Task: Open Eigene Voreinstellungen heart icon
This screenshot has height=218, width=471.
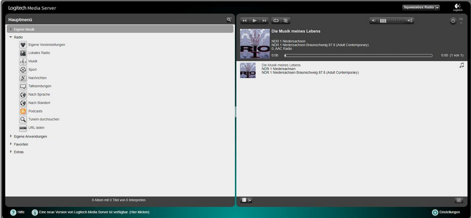Action: pos(23,45)
